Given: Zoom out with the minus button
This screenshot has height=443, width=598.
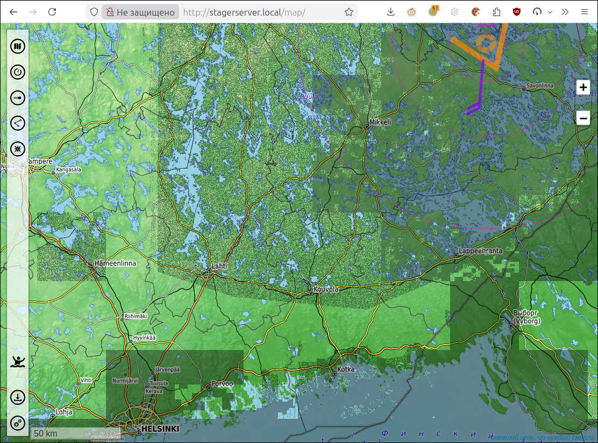Looking at the screenshot, I should coord(583,118).
